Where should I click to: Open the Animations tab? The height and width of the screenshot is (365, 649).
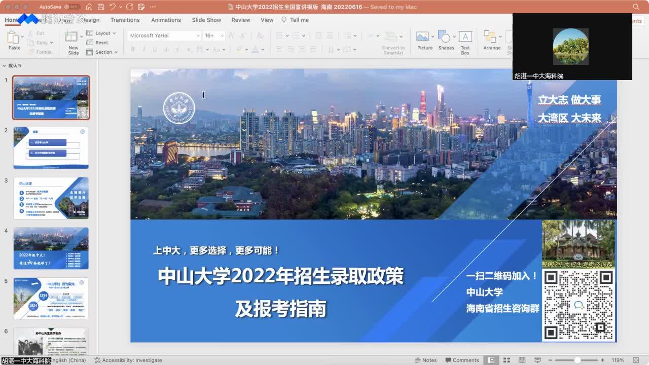click(166, 20)
